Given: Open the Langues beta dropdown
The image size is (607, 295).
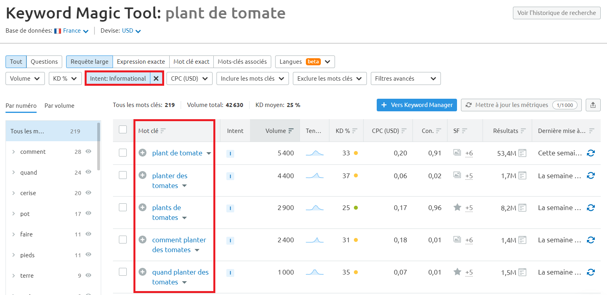Looking at the screenshot, I should tap(305, 62).
